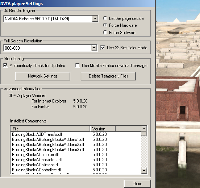
Task: Click the scrollbar down arrow in components list
Action: (x=144, y=171)
